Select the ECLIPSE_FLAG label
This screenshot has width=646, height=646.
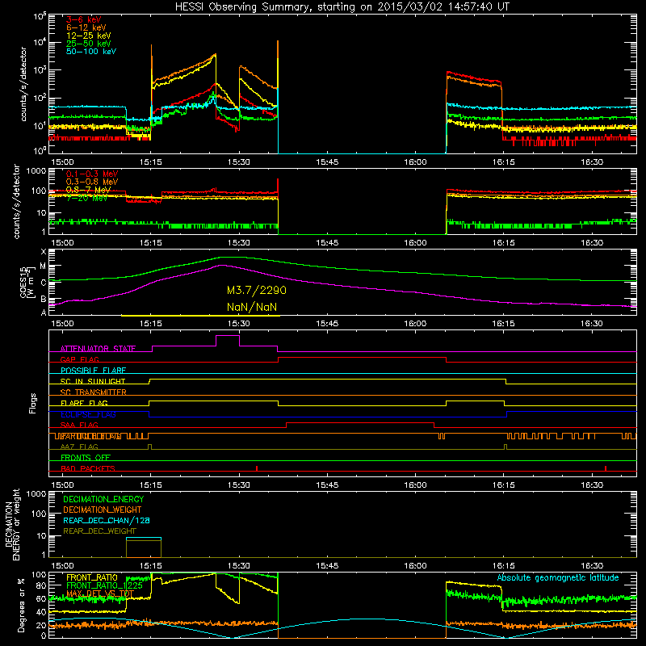pos(88,414)
